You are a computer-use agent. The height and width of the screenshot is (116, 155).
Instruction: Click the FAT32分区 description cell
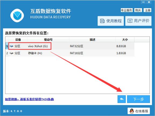click(76, 46)
